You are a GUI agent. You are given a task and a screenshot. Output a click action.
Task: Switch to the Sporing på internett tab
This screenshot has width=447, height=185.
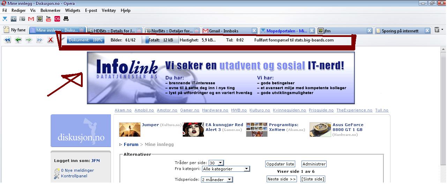click(402, 31)
